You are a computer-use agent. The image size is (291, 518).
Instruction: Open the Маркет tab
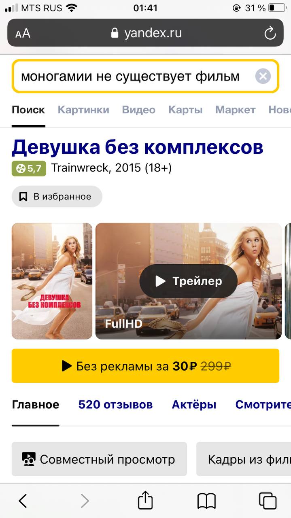click(236, 110)
